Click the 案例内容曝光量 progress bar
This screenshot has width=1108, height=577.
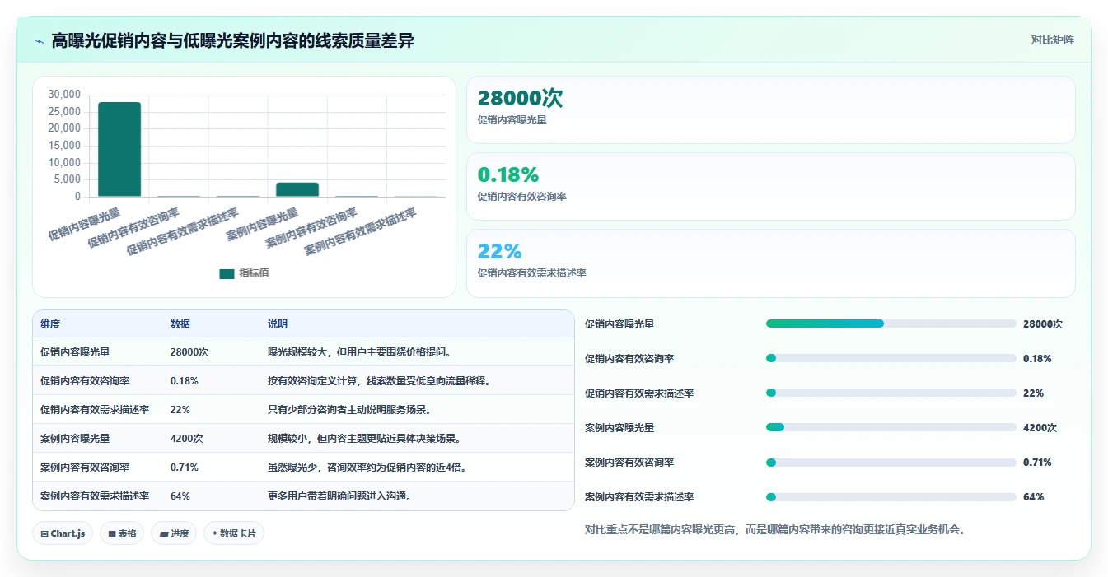[x=891, y=427]
